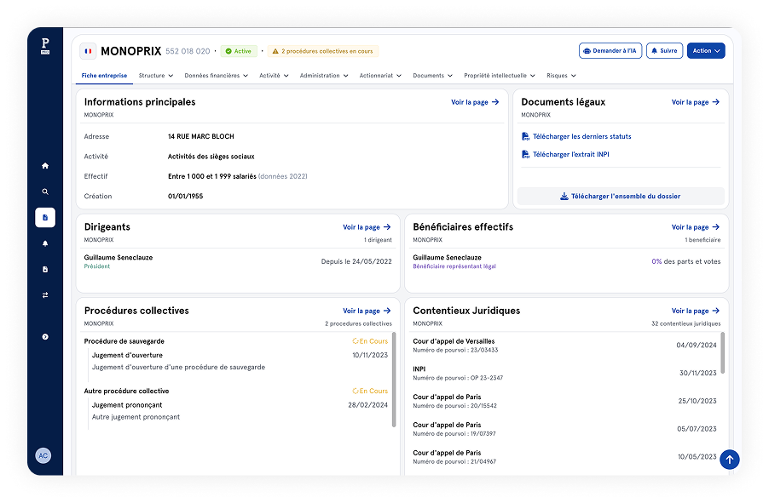769x503 pixels.
Task: Click the P Pro logo in sidebar
Action: (x=45, y=46)
